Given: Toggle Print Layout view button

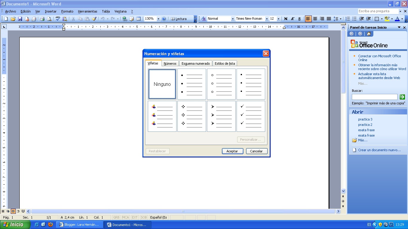Looking at the screenshot, I should click(x=13, y=211).
